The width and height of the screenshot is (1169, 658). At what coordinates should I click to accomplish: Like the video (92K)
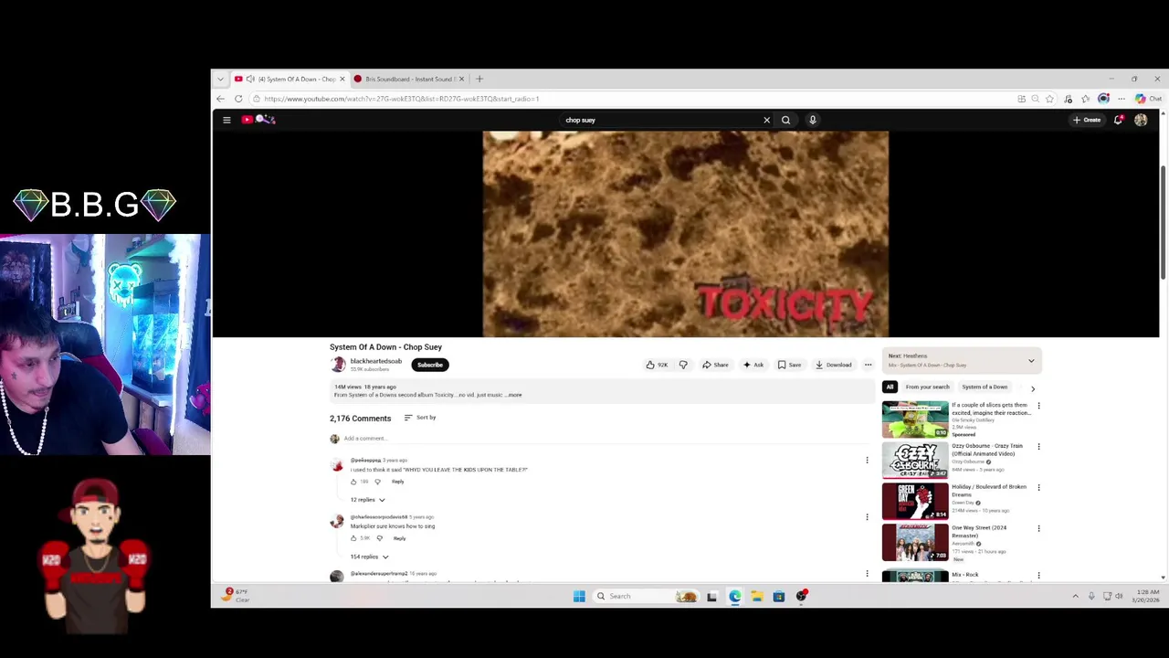657,365
